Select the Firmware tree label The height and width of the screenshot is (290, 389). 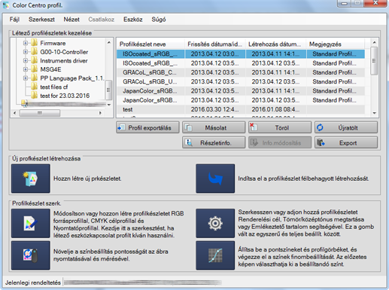(53, 43)
